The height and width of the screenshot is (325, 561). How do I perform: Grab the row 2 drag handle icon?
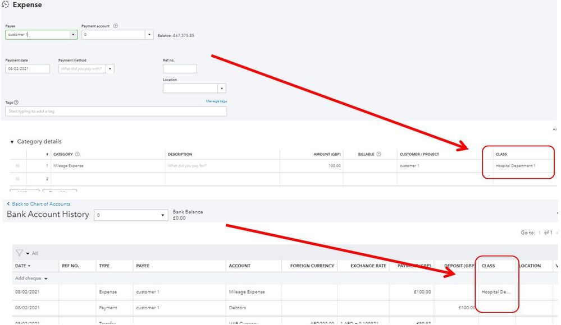17,179
